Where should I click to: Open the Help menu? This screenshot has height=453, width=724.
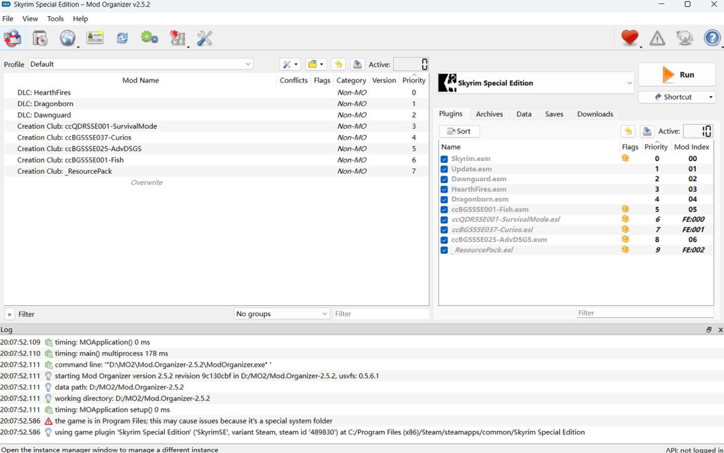pyautogui.click(x=80, y=19)
